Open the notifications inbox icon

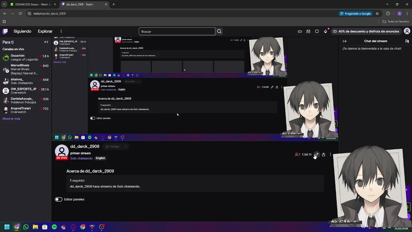(308, 31)
